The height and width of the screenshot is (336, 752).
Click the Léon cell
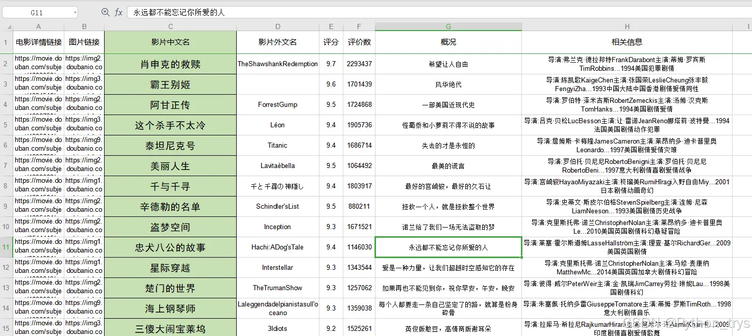point(278,125)
